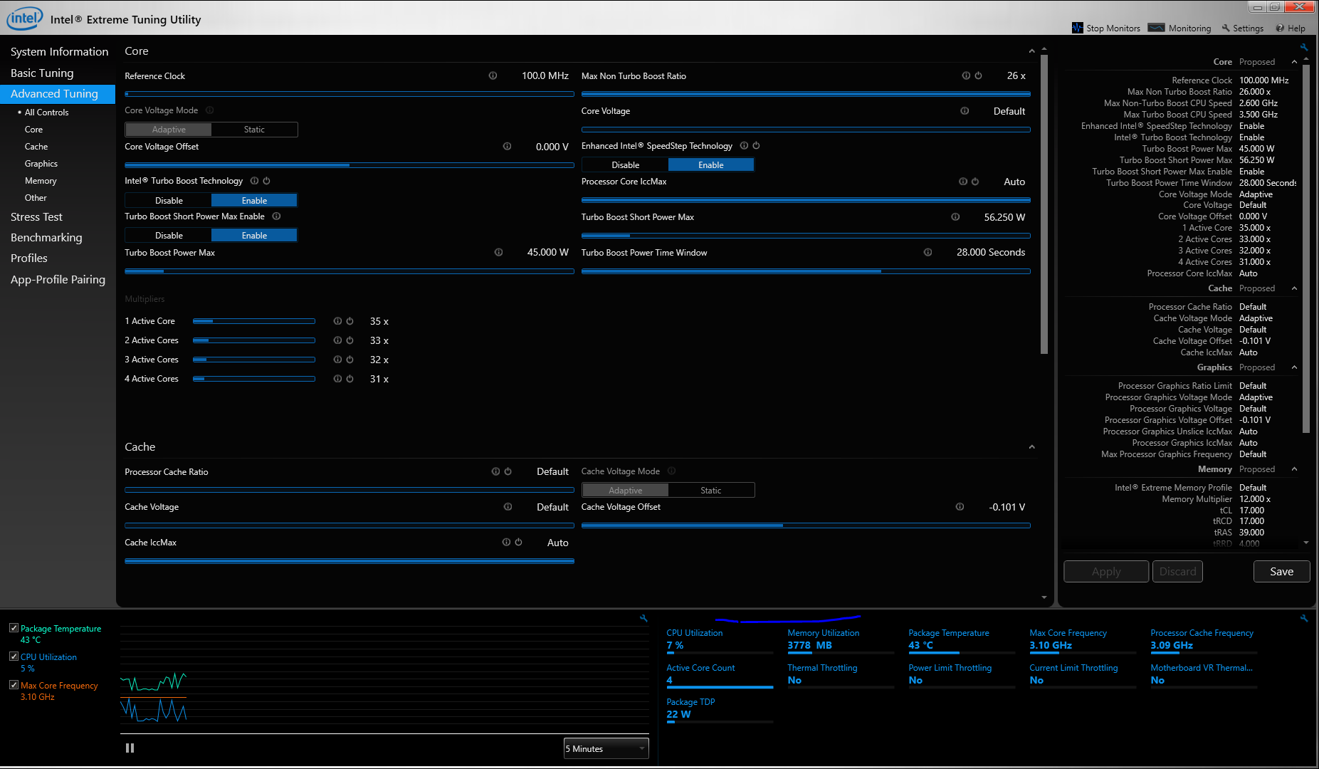Click Apply button

[1106, 572]
